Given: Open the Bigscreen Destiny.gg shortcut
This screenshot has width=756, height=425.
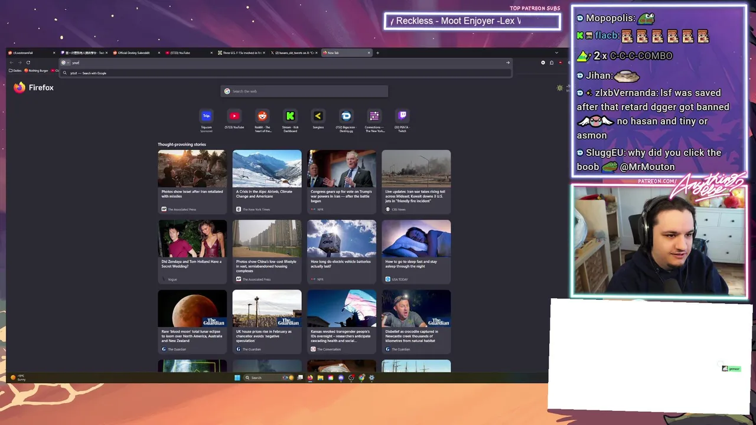Looking at the screenshot, I should [346, 120].
